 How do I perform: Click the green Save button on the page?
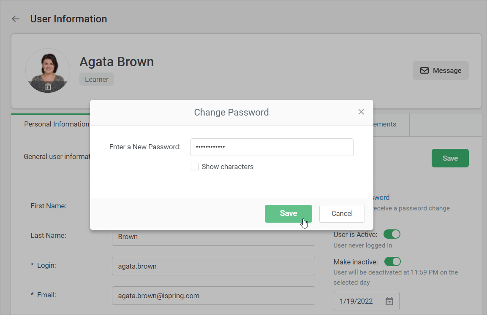450,158
